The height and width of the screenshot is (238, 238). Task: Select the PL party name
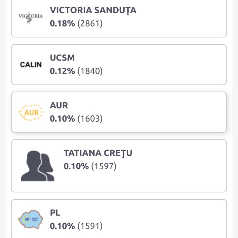coord(55,213)
